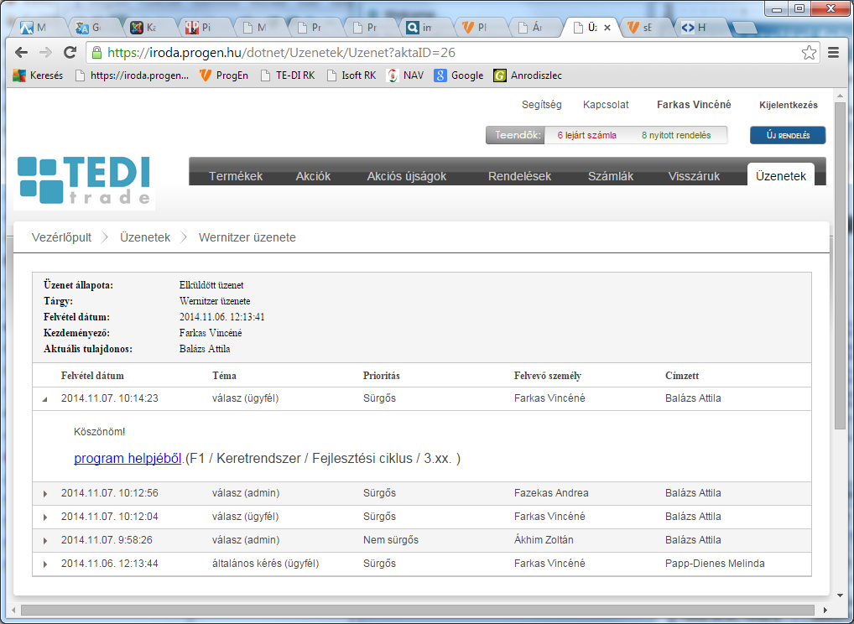Click the scroll up arrow
This screenshot has height=624, width=854.
pyautogui.click(x=839, y=96)
